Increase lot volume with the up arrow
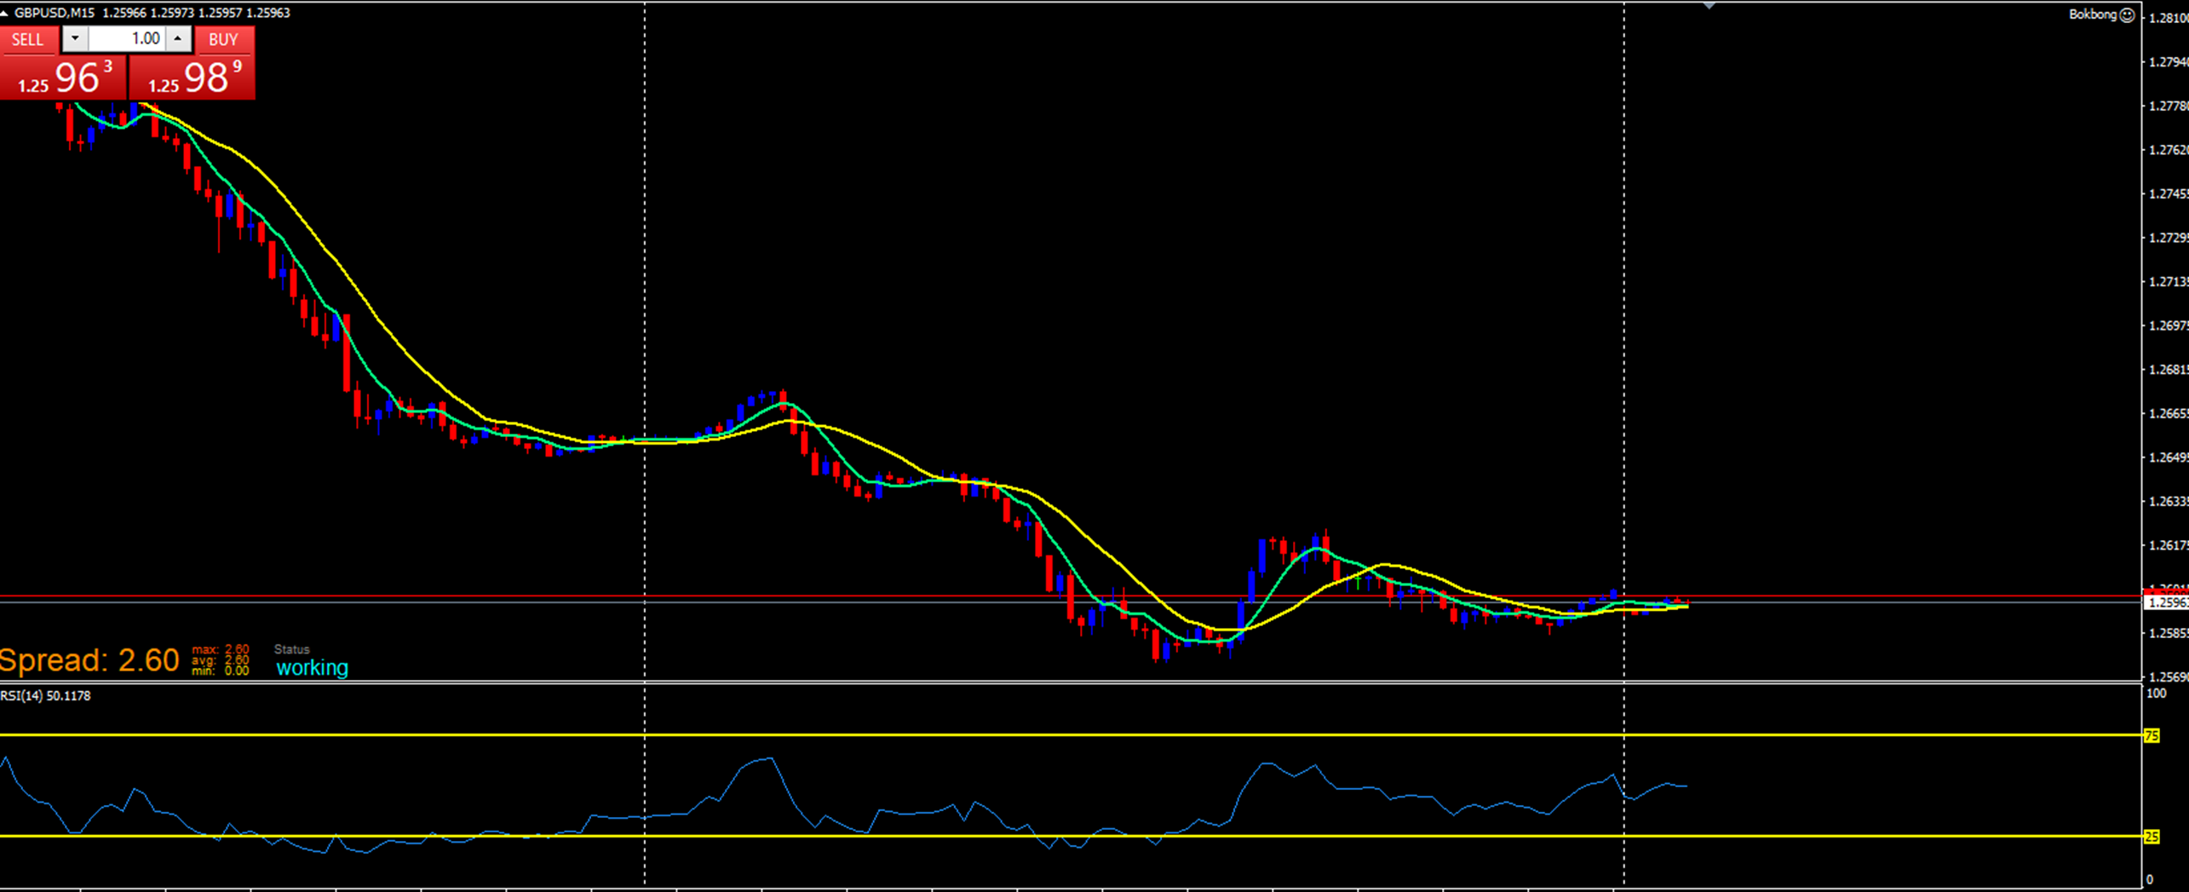The width and height of the screenshot is (2189, 892). 178,38
